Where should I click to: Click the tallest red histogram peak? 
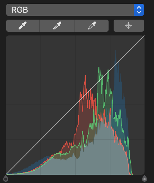[86, 76]
